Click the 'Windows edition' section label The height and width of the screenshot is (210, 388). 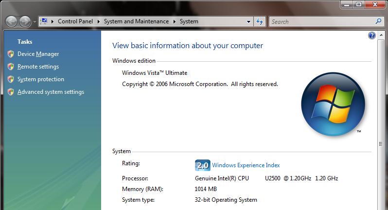(x=134, y=61)
